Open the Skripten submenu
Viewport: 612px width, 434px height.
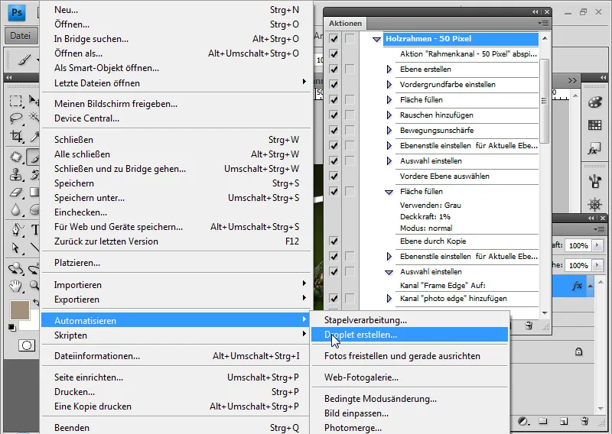coord(175,335)
